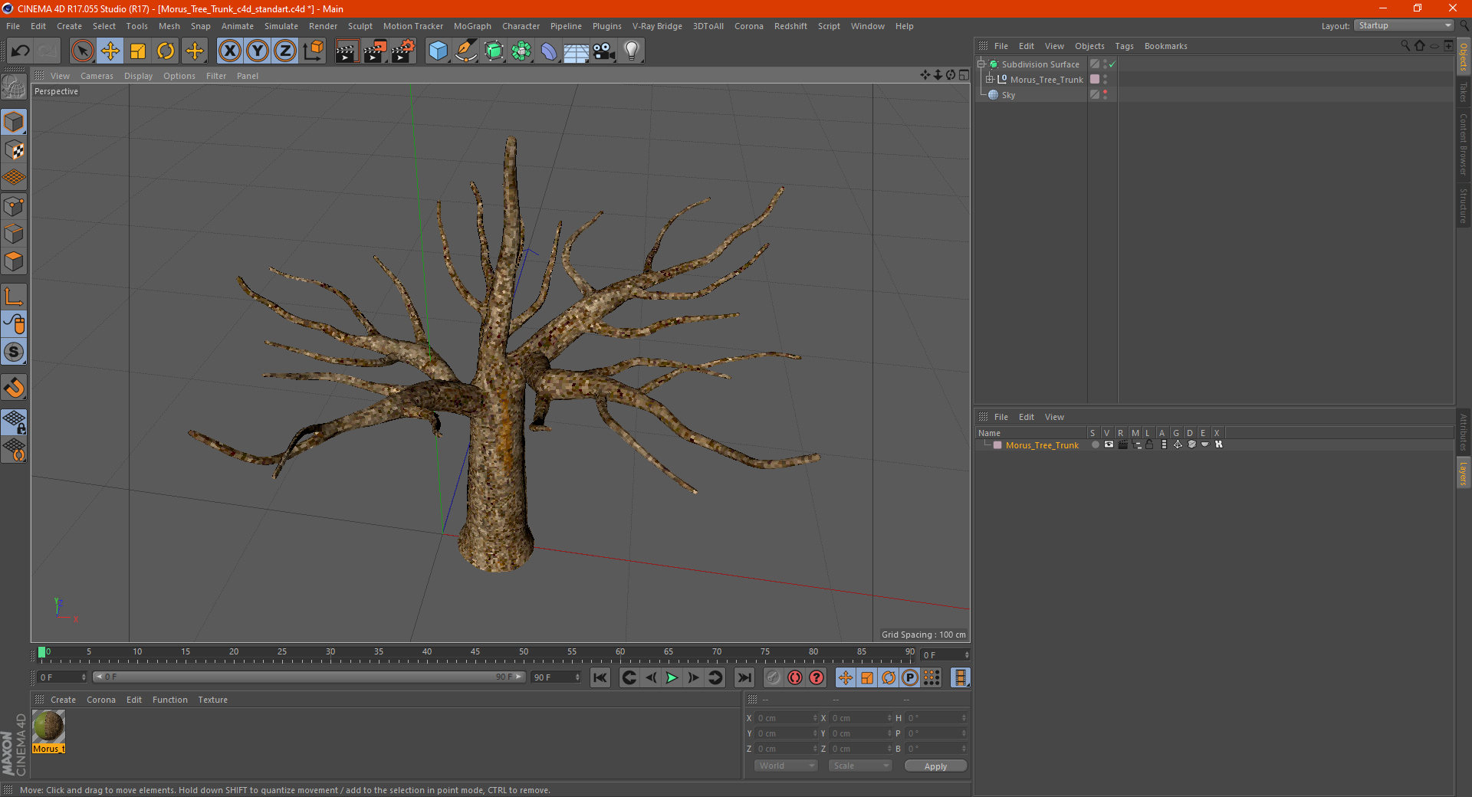Open the Simulate menu
Viewport: 1472px width, 797px height.
[281, 26]
